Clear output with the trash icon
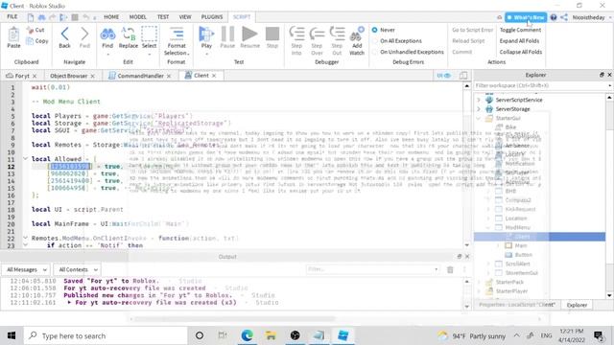Image resolution: width=614 pixels, height=345 pixels. pos(450,269)
